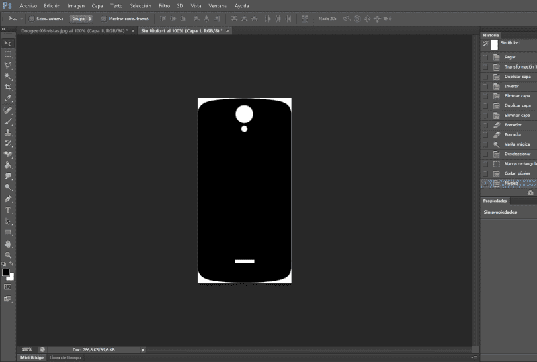
Task: Select the Path Selection tool
Action: point(8,222)
